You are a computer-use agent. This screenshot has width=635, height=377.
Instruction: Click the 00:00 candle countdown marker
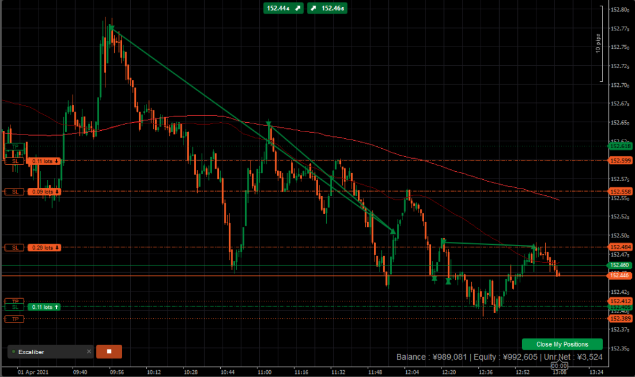point(559,366)
